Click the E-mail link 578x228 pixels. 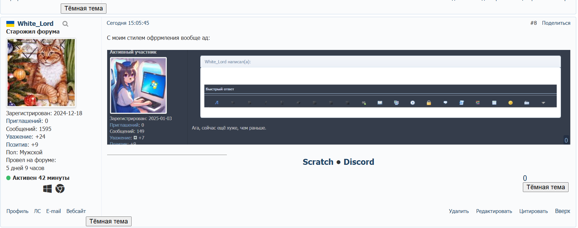coord(53,211)
